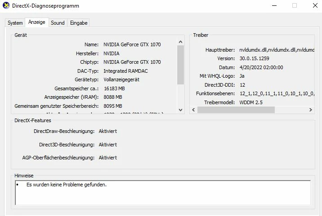Click the Direct3D-DDI value 12

point(242,85)
